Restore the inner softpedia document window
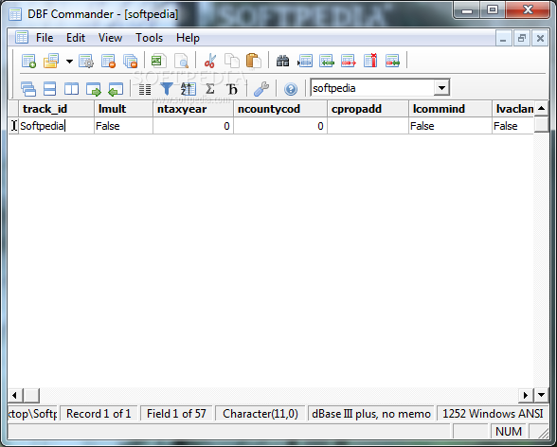The width and height of the screenshot is (557, 447). (x=521, y=38)
